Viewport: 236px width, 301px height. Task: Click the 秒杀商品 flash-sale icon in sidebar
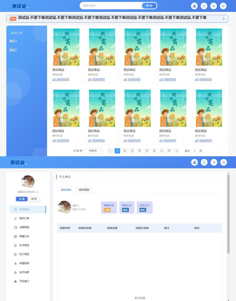coord(16,245)
